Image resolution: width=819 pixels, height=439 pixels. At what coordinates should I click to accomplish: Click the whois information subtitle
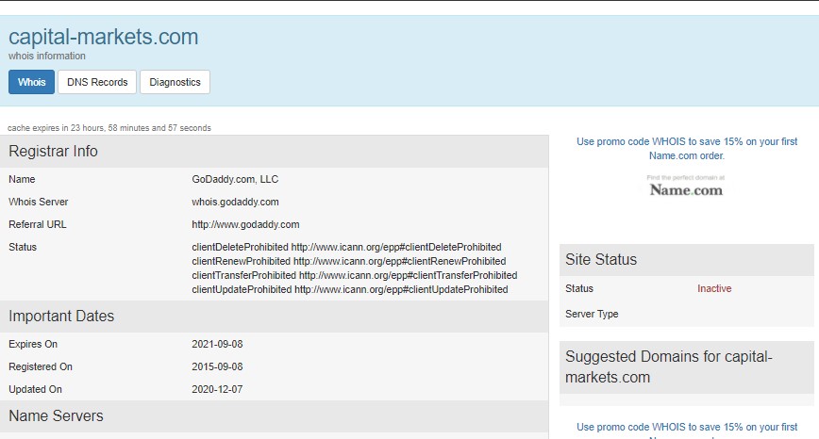[x=46, y=56]
